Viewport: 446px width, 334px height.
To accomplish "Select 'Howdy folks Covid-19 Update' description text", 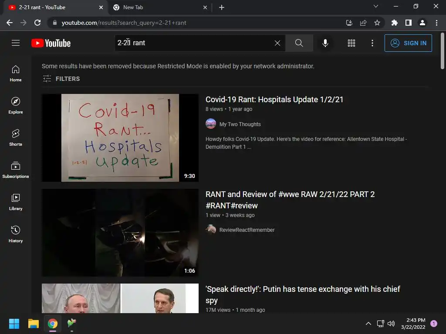I will click(x=306, y=143).
